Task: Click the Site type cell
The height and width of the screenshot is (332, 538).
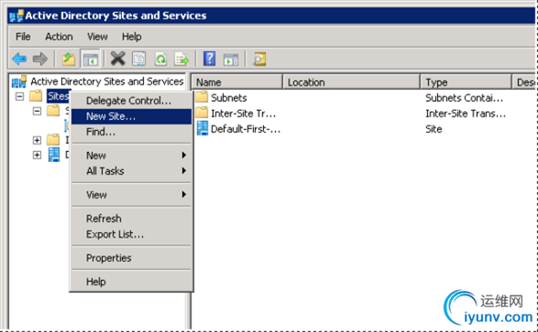Action: 434,129
